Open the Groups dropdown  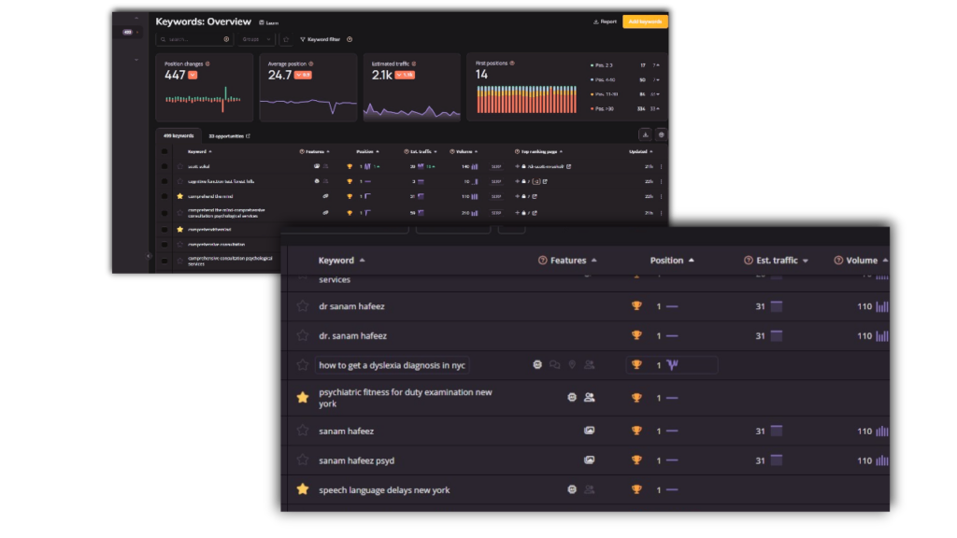pyautogui.click(x=256, y=39)
